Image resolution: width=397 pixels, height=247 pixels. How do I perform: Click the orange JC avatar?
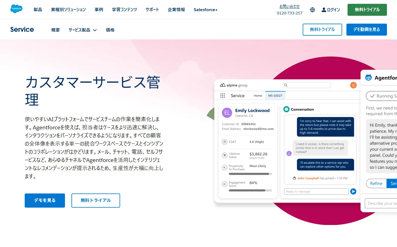(353, 85)
